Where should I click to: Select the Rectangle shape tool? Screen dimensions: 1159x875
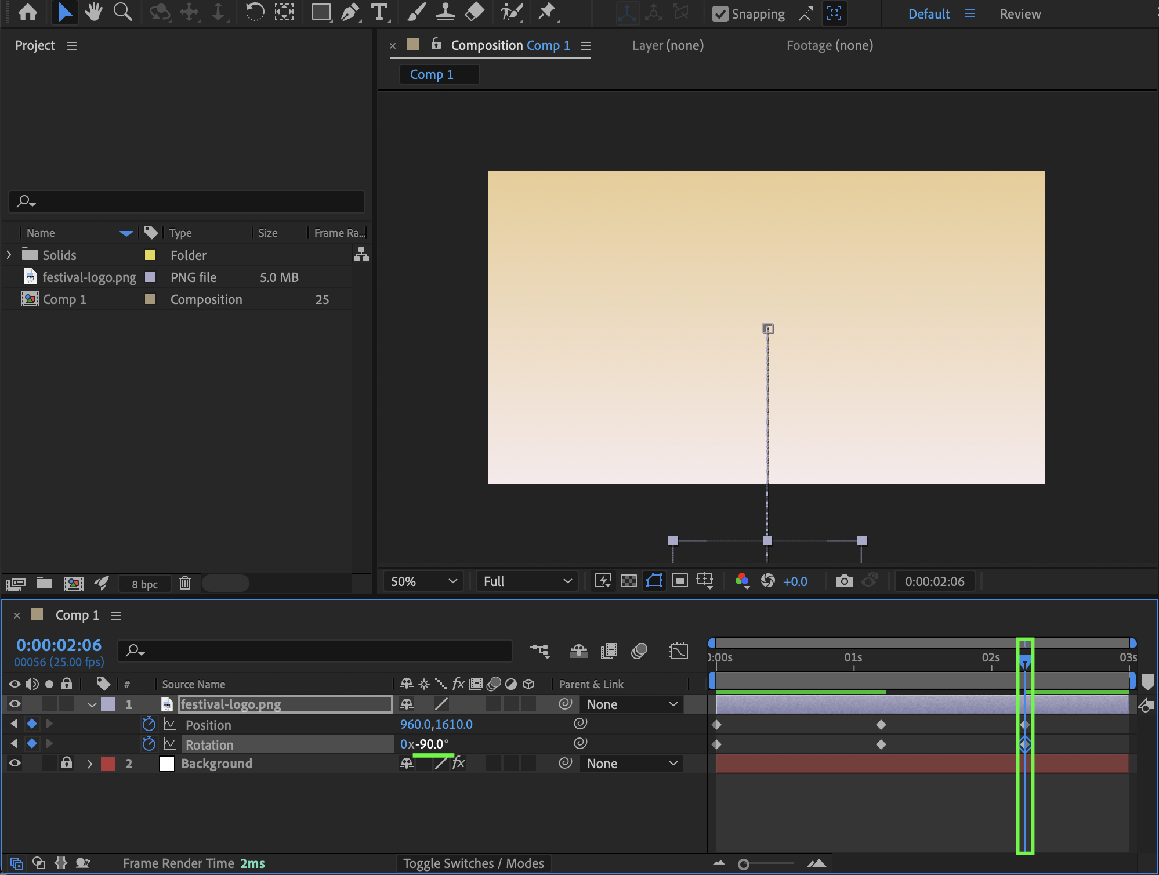point(321,13)
